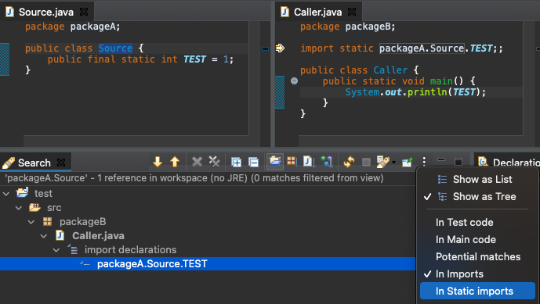The width and height of the screenshot is (540, 304).
Task: Show previous match up arrow
Action: click(x=175, y=162)
